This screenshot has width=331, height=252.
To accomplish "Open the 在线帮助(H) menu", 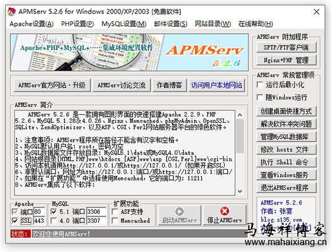I will pyautogui.click(x=256, y=24).
